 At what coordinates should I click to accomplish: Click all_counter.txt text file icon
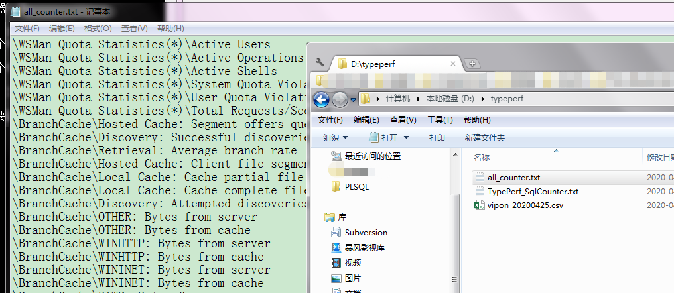(479, 178)
